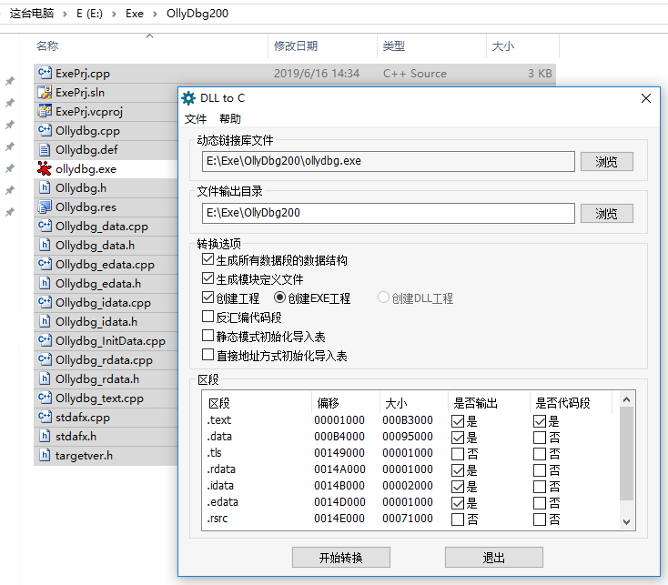The image size is (668, 585).
Task: Toggle .tls 是否输出 checkbox
Action: [458, 454]
